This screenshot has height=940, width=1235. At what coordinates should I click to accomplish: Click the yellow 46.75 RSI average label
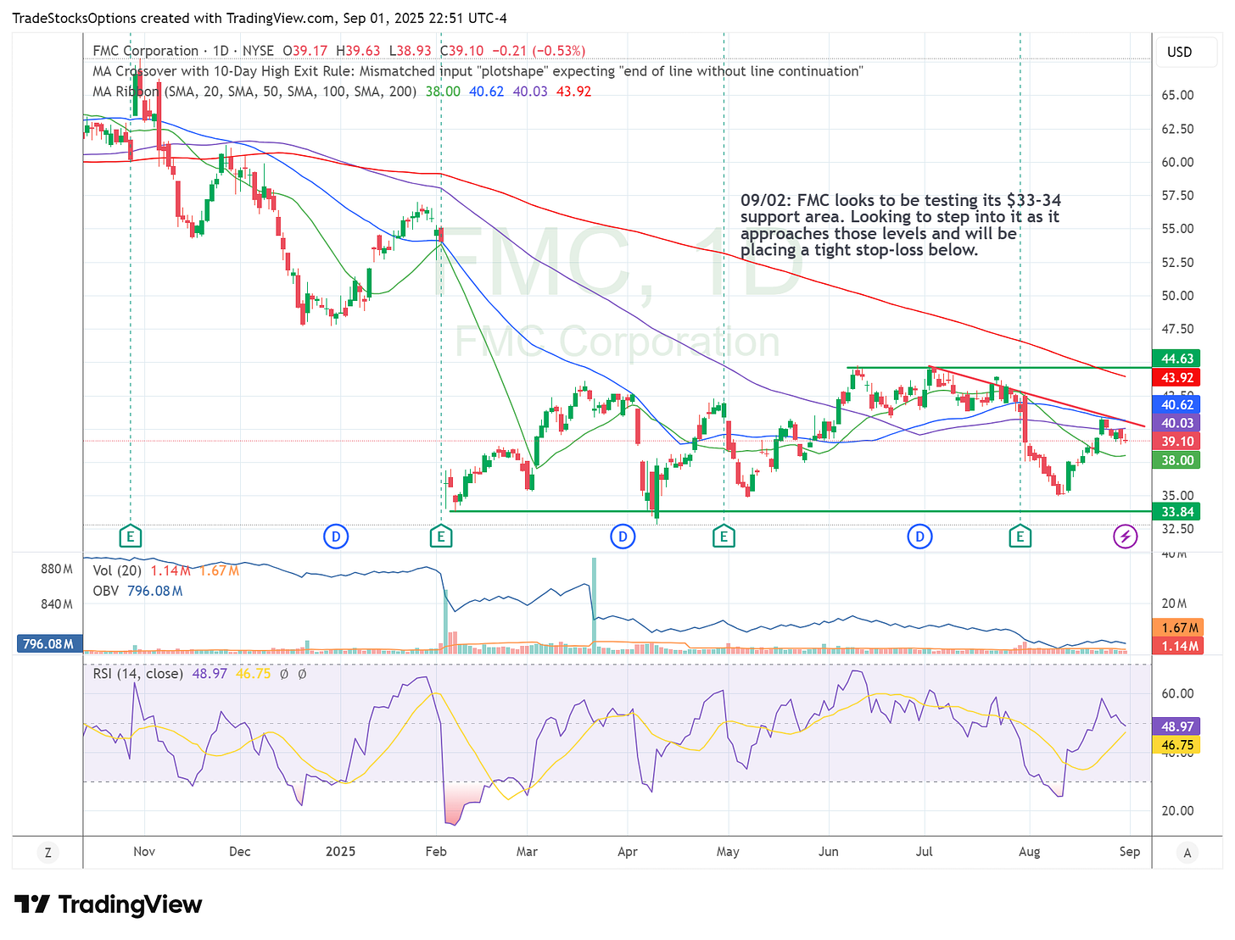pyautogui.click(x=1176, y=746)
